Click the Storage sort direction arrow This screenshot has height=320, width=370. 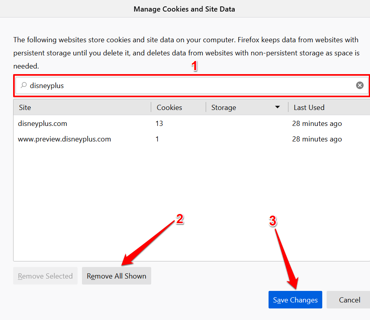[277, 107]
